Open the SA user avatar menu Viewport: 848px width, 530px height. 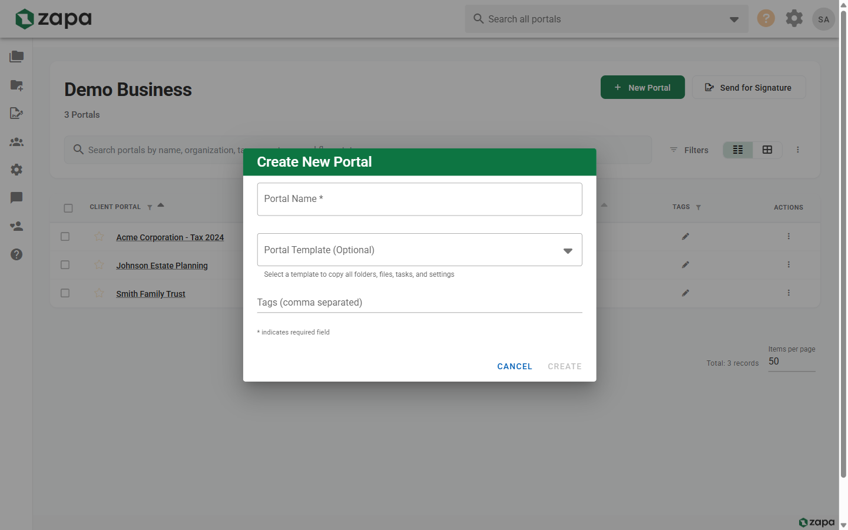(823, 19)
